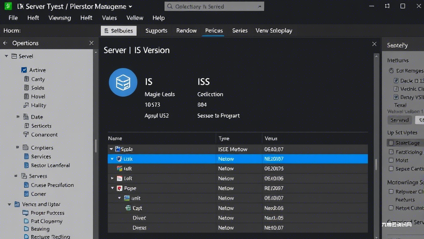The image size is (424, 239).
Task: Click the Solds document icon
Action: [26, 88]
